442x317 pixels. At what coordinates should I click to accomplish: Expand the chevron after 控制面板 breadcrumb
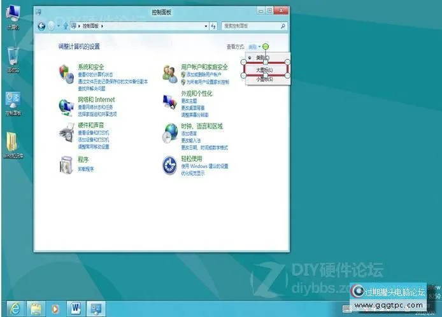point(102,26)
